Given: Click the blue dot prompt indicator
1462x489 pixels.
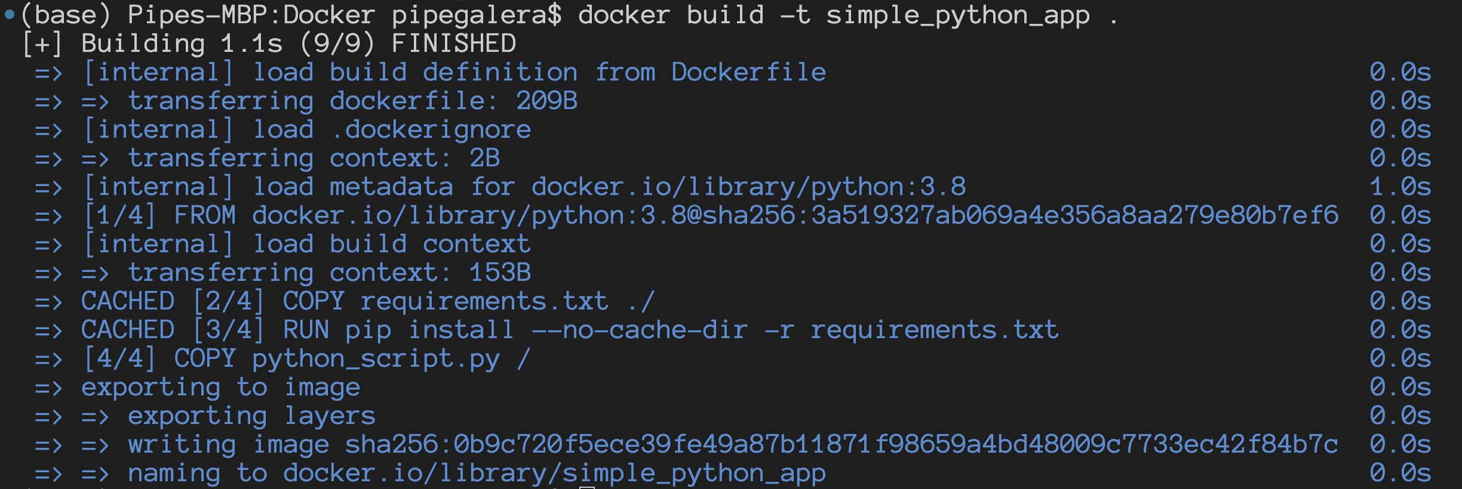Looking at the screenshot, I should tap(9, 14).
